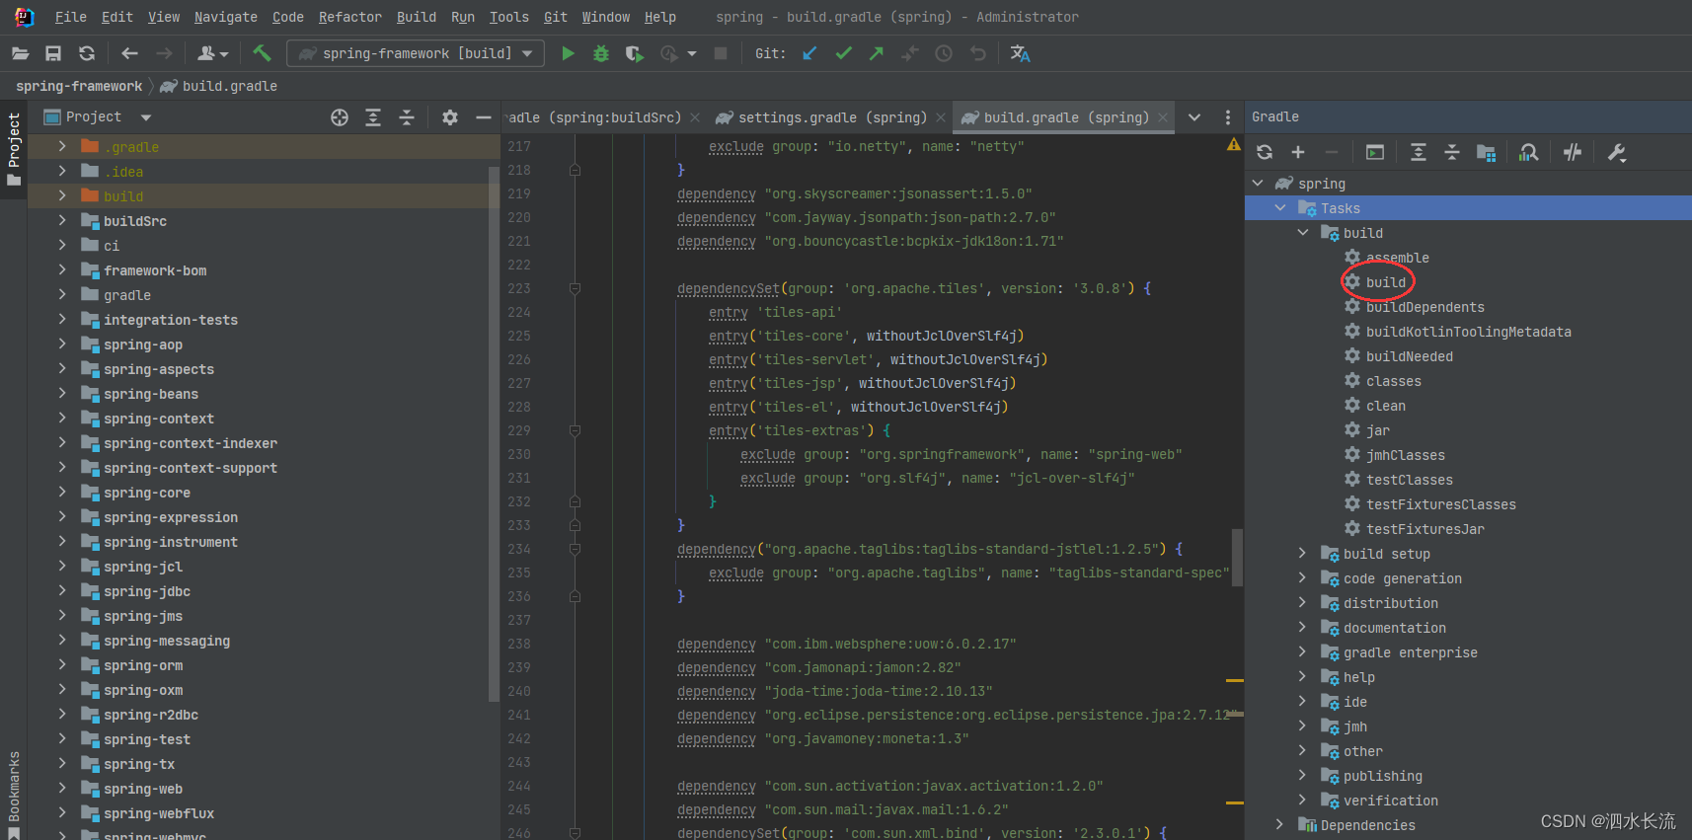The height and width of the screenshot is (840, 1692).
Task: Navigate back with the left arrow icon
Action: point(129,53)
